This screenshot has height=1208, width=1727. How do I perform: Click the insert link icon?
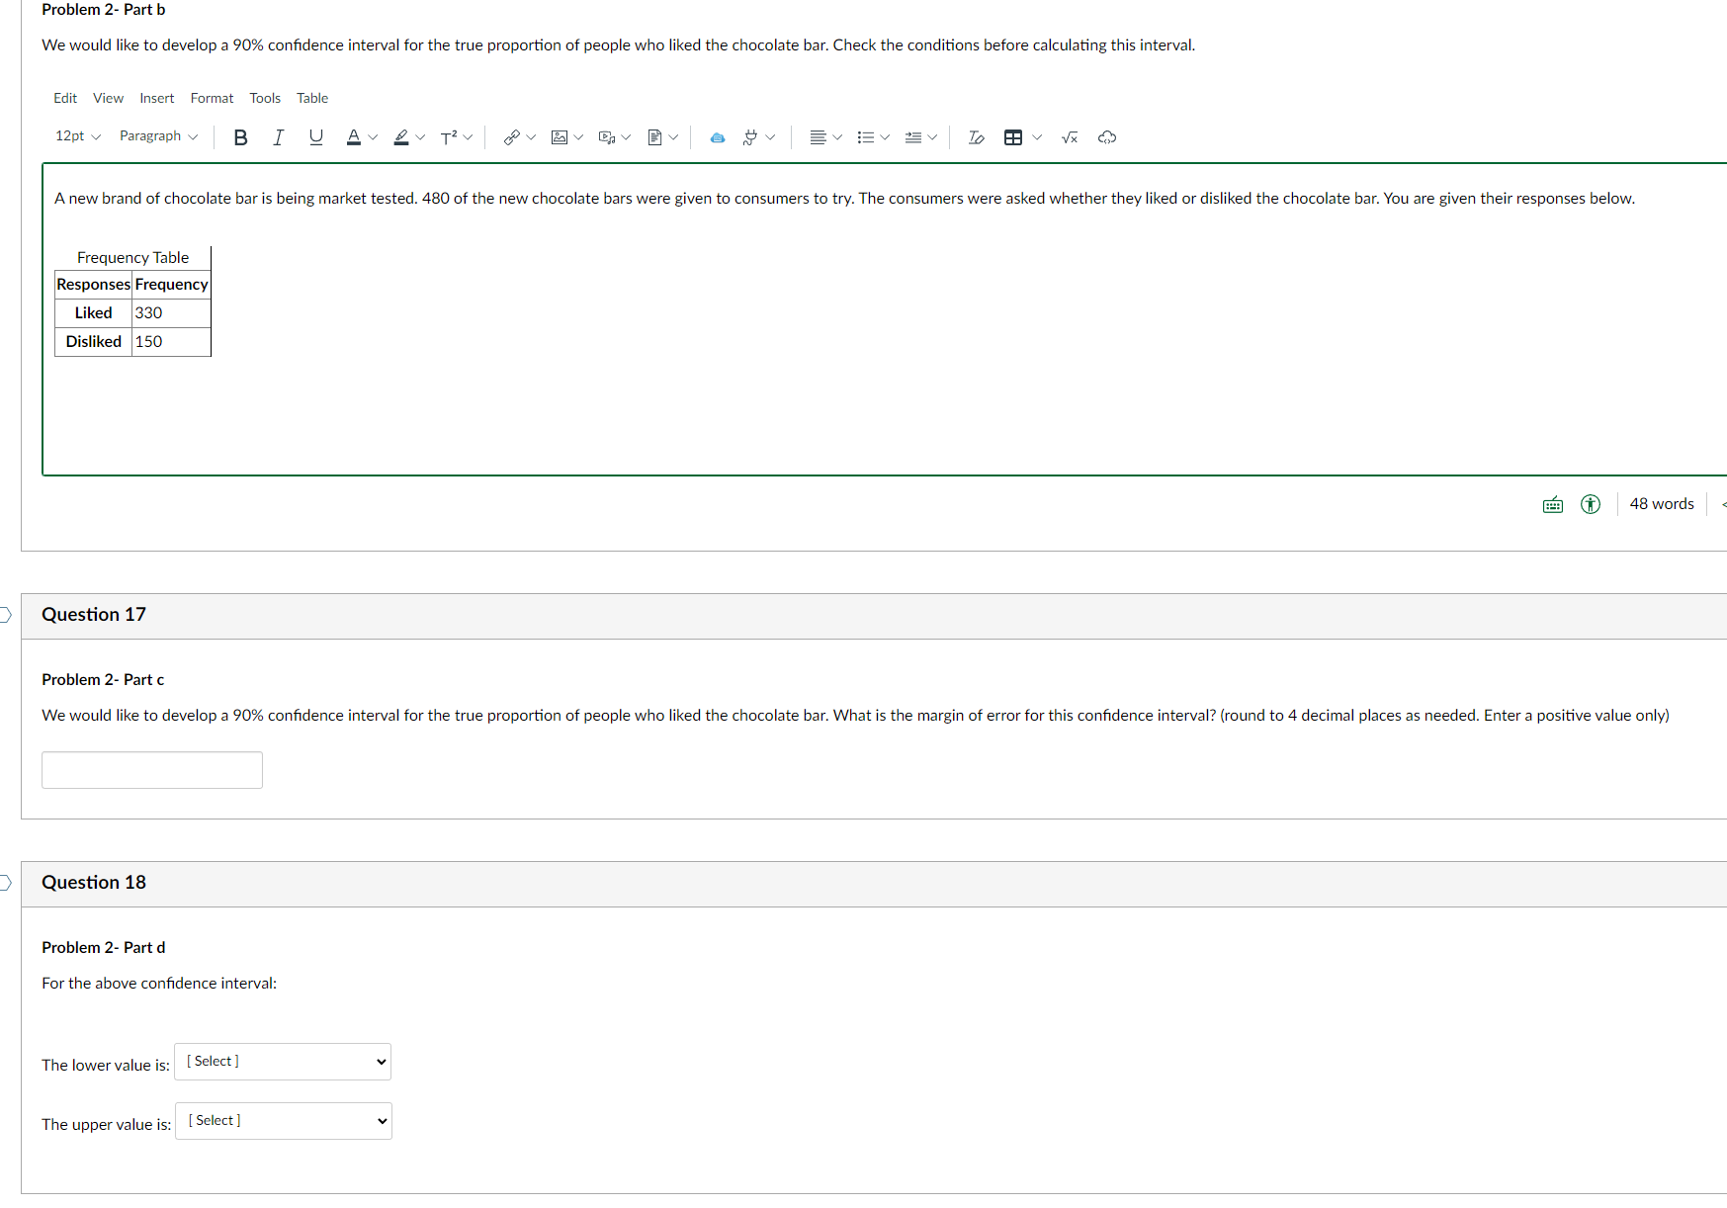511,137
